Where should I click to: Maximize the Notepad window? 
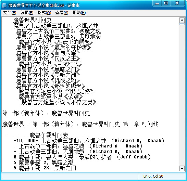coord(166,3)
